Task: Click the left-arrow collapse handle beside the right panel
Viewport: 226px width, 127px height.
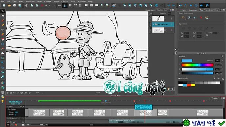Action: [176, 49]
